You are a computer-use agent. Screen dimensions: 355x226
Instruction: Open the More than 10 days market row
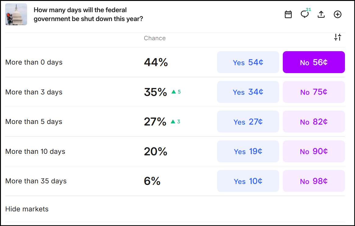pos(35,151)
